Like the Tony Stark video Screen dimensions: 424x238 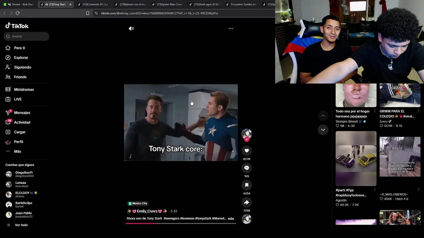point(246,151)
